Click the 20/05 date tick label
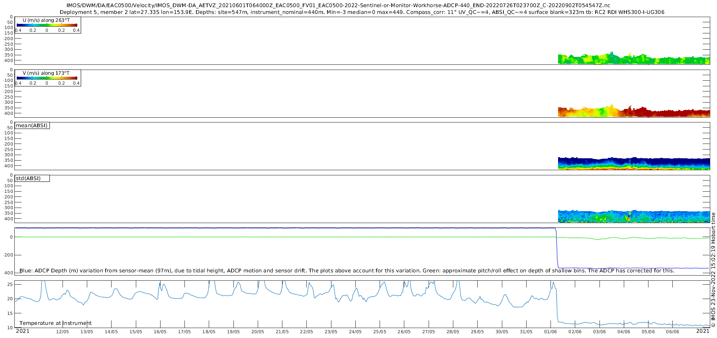Image resolution: width=717 pixels, height=338 pixels. point(258,332)
